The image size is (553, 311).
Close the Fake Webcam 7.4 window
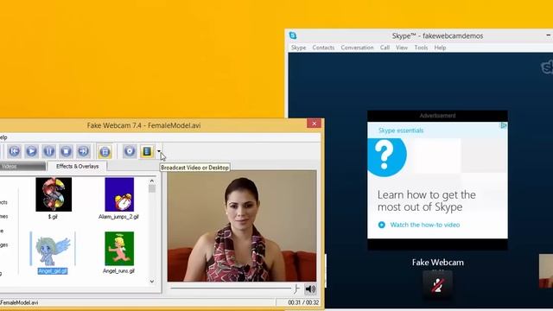pyautogui.click(x=314, y=124)
